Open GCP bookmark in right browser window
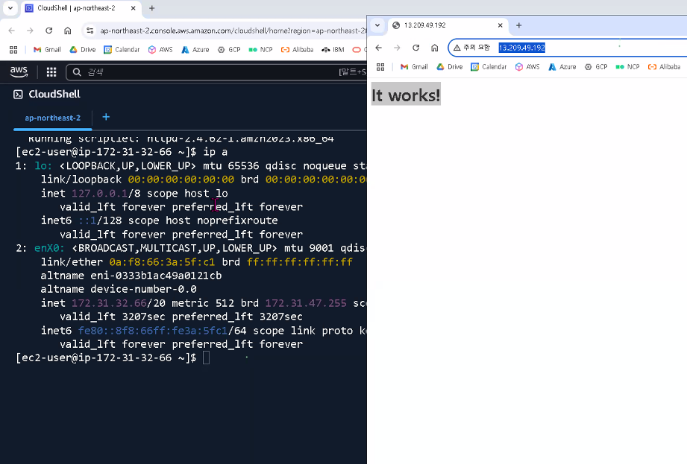The image size is (687, 464). click(596, 67)
